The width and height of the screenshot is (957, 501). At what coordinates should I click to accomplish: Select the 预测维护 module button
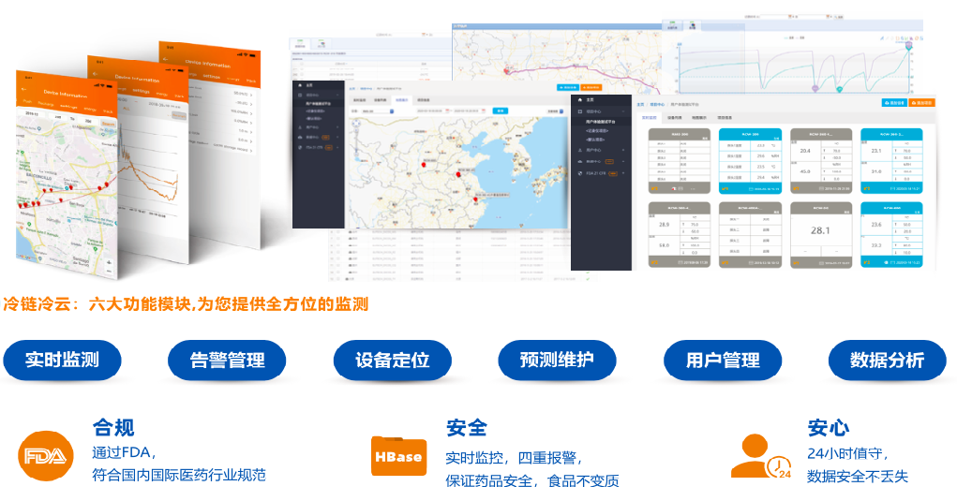(x=557, y=360)
